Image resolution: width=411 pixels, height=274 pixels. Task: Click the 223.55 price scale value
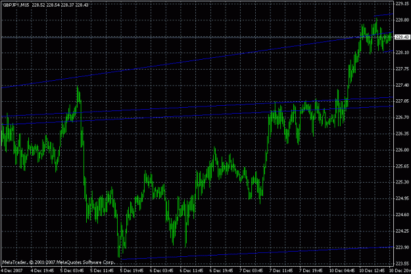pos(402,263)
